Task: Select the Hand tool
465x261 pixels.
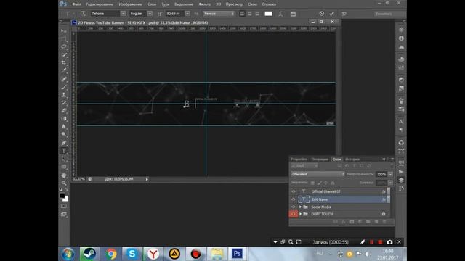Action: 64,175
